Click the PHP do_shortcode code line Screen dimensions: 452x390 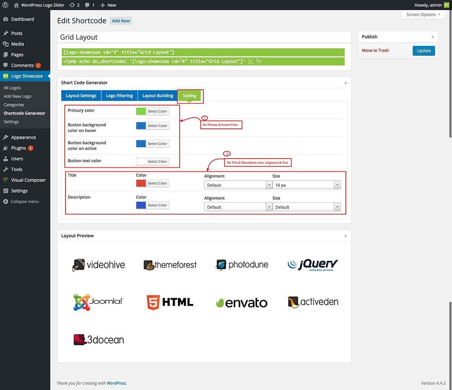162,61
